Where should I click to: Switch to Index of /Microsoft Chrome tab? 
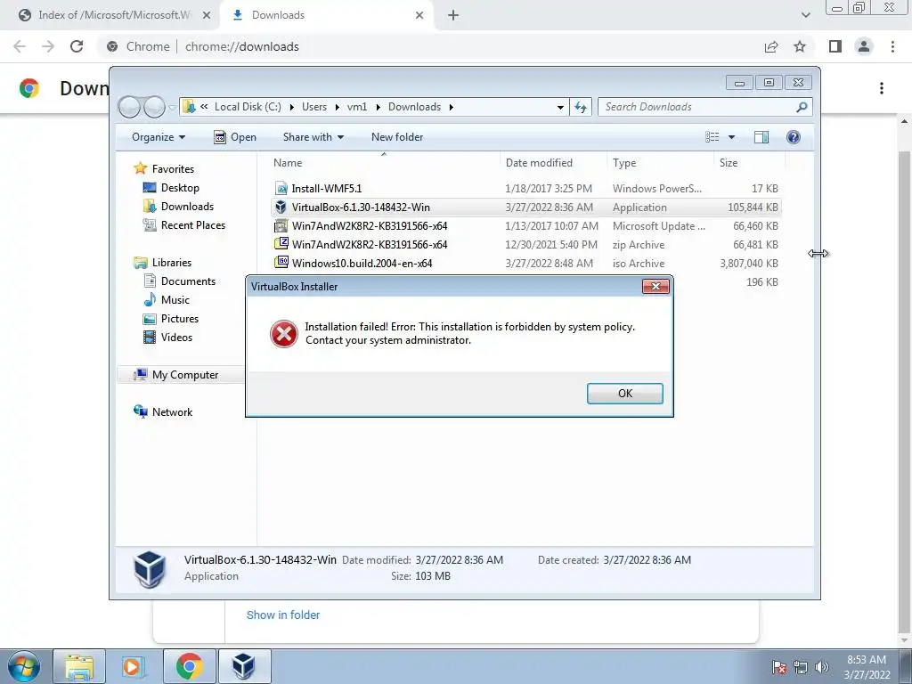(x=115, y=15)
